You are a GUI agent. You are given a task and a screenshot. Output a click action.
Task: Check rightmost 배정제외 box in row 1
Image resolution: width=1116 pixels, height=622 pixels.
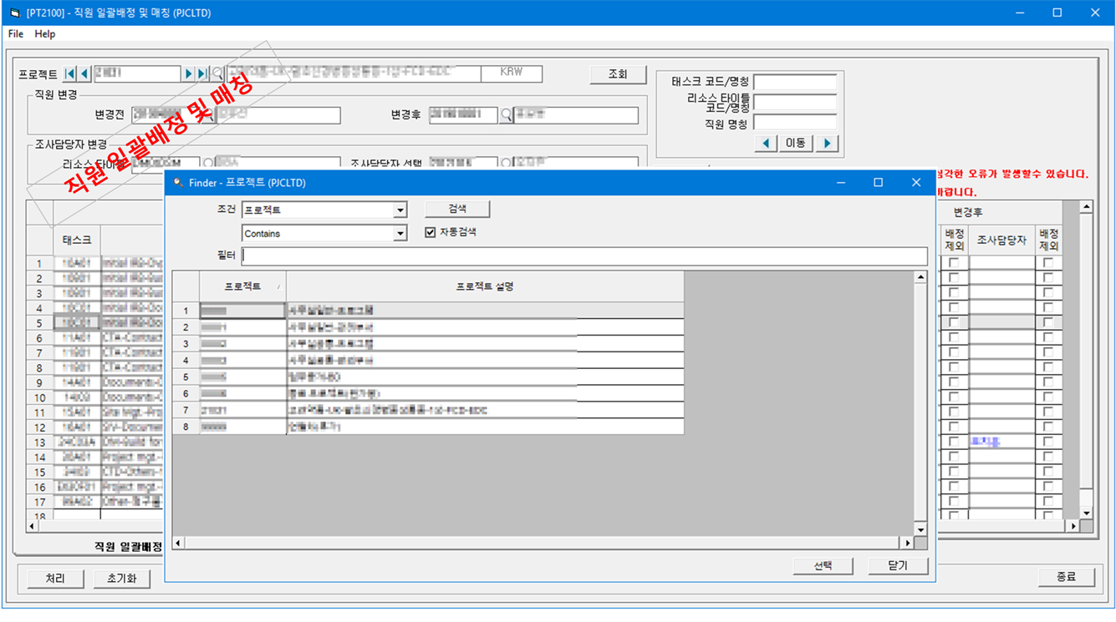tap(1048, 263)
